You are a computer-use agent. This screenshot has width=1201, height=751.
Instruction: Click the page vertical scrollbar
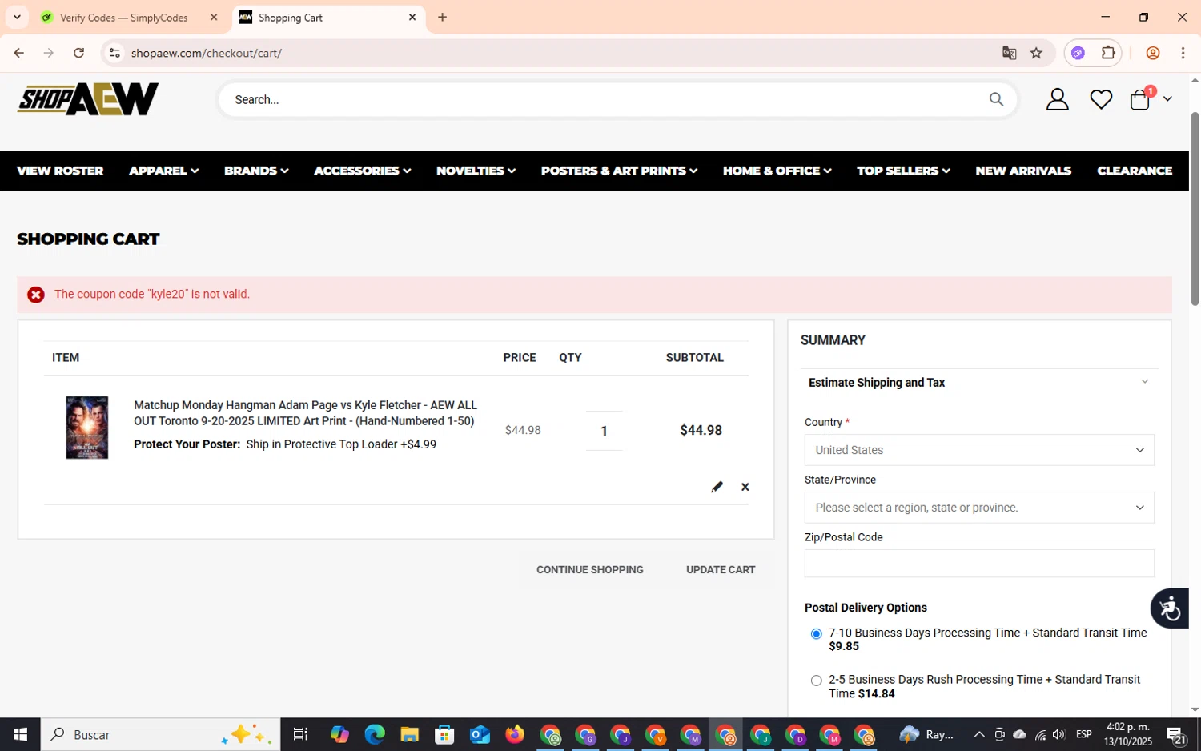(1195, 208)
